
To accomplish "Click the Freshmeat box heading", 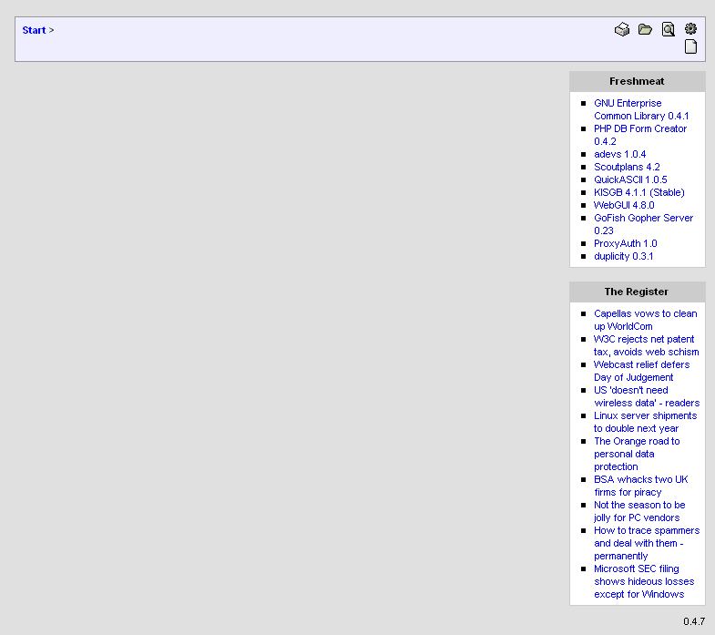I will click(637, 81).
